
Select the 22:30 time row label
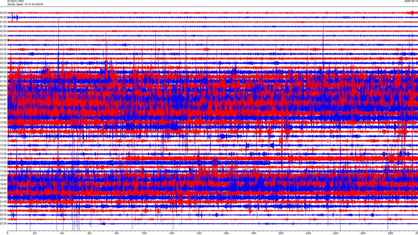(x=3, y=215)
